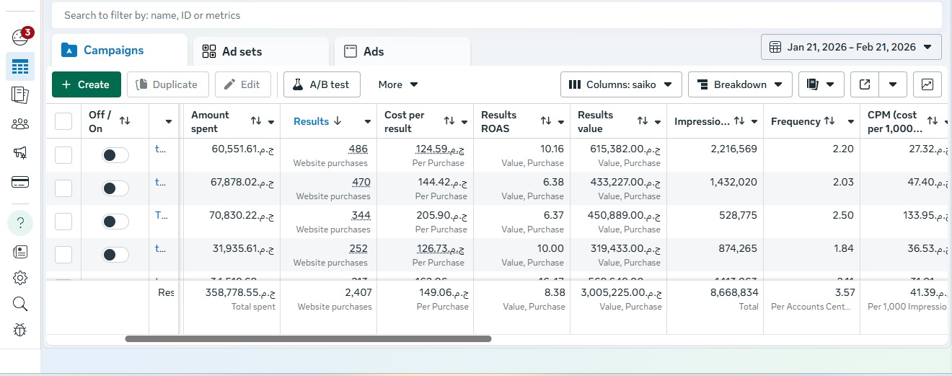
Task: Toggle the first campaign on/off switch
Action: [115, 155]
